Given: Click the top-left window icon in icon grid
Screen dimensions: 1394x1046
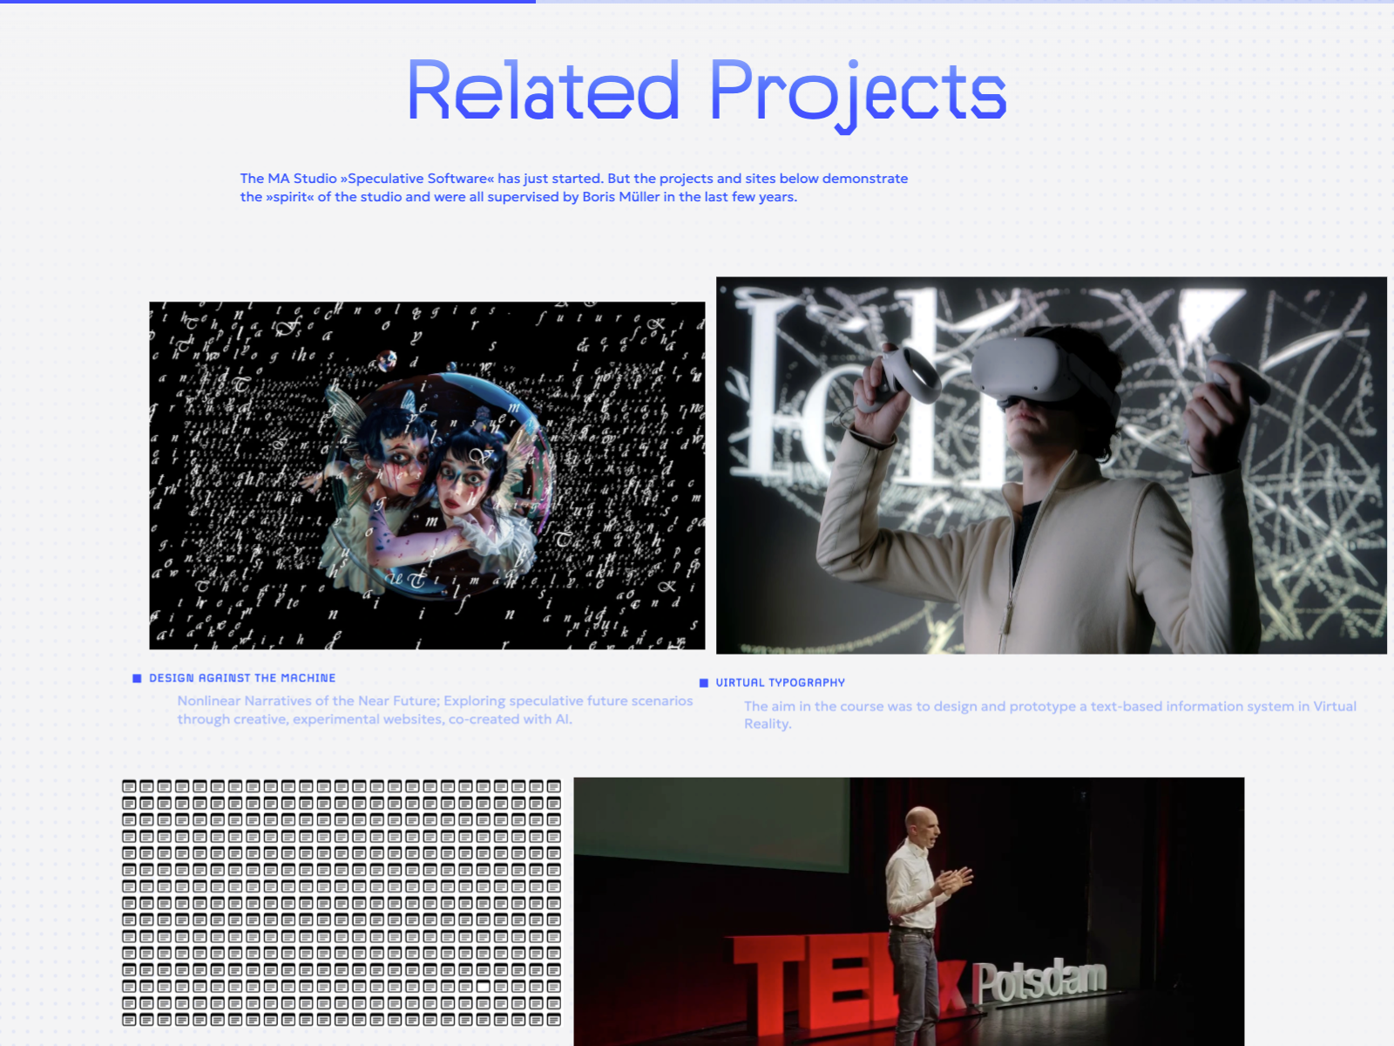Looking at the screenshot, I should [129, 786].
